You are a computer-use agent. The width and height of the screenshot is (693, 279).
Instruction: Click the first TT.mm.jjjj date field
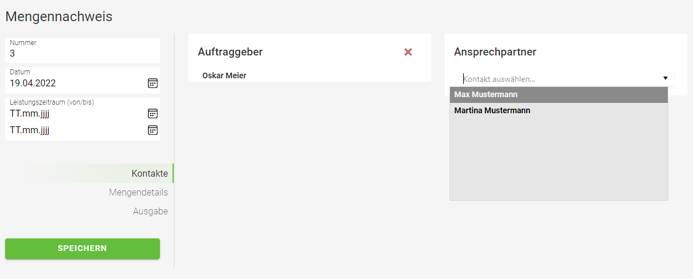tap(69, 113)
